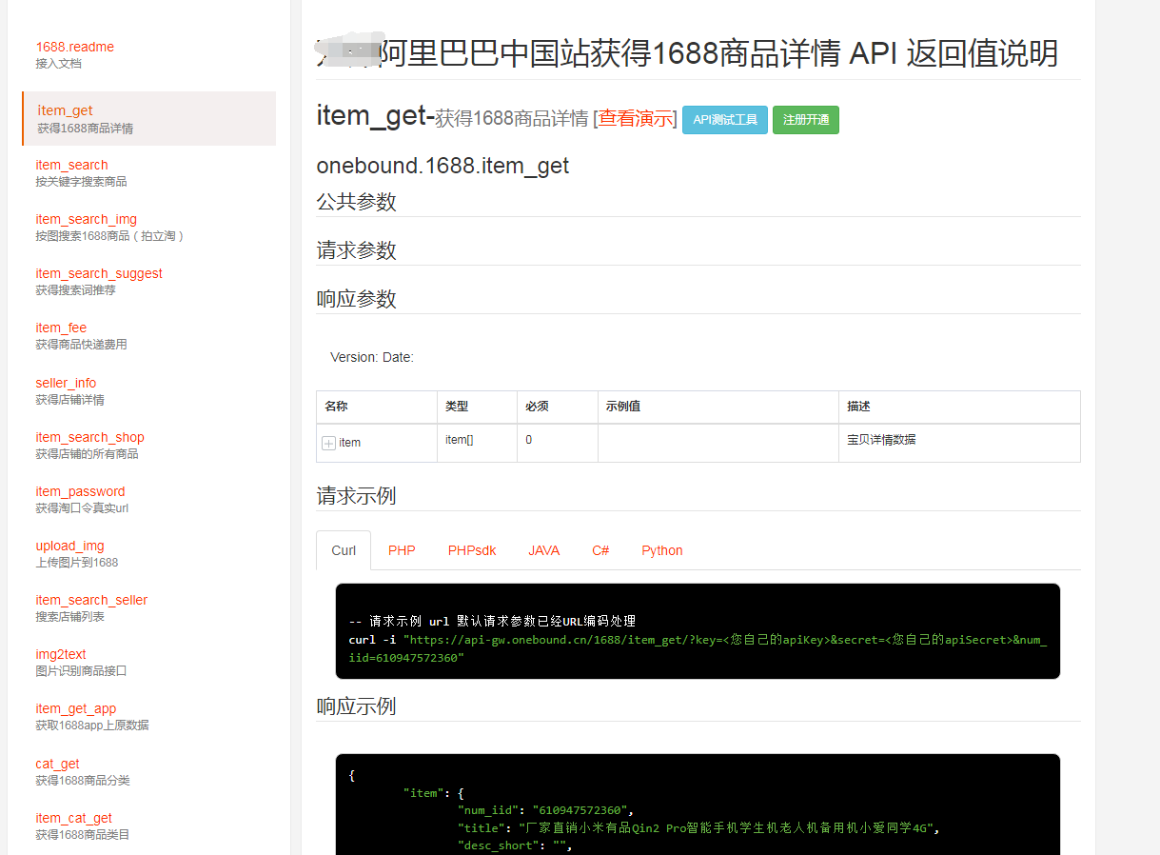The height and width of the screenshot is (855, 1160).
Task: Open item_get_app sidebar entry
Action: [x=76, y=708]
